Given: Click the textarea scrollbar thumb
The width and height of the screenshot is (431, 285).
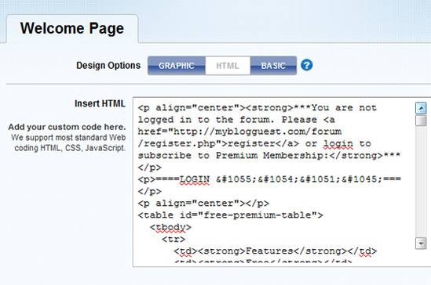Looking at the screenshot, I should pos(421,121).
